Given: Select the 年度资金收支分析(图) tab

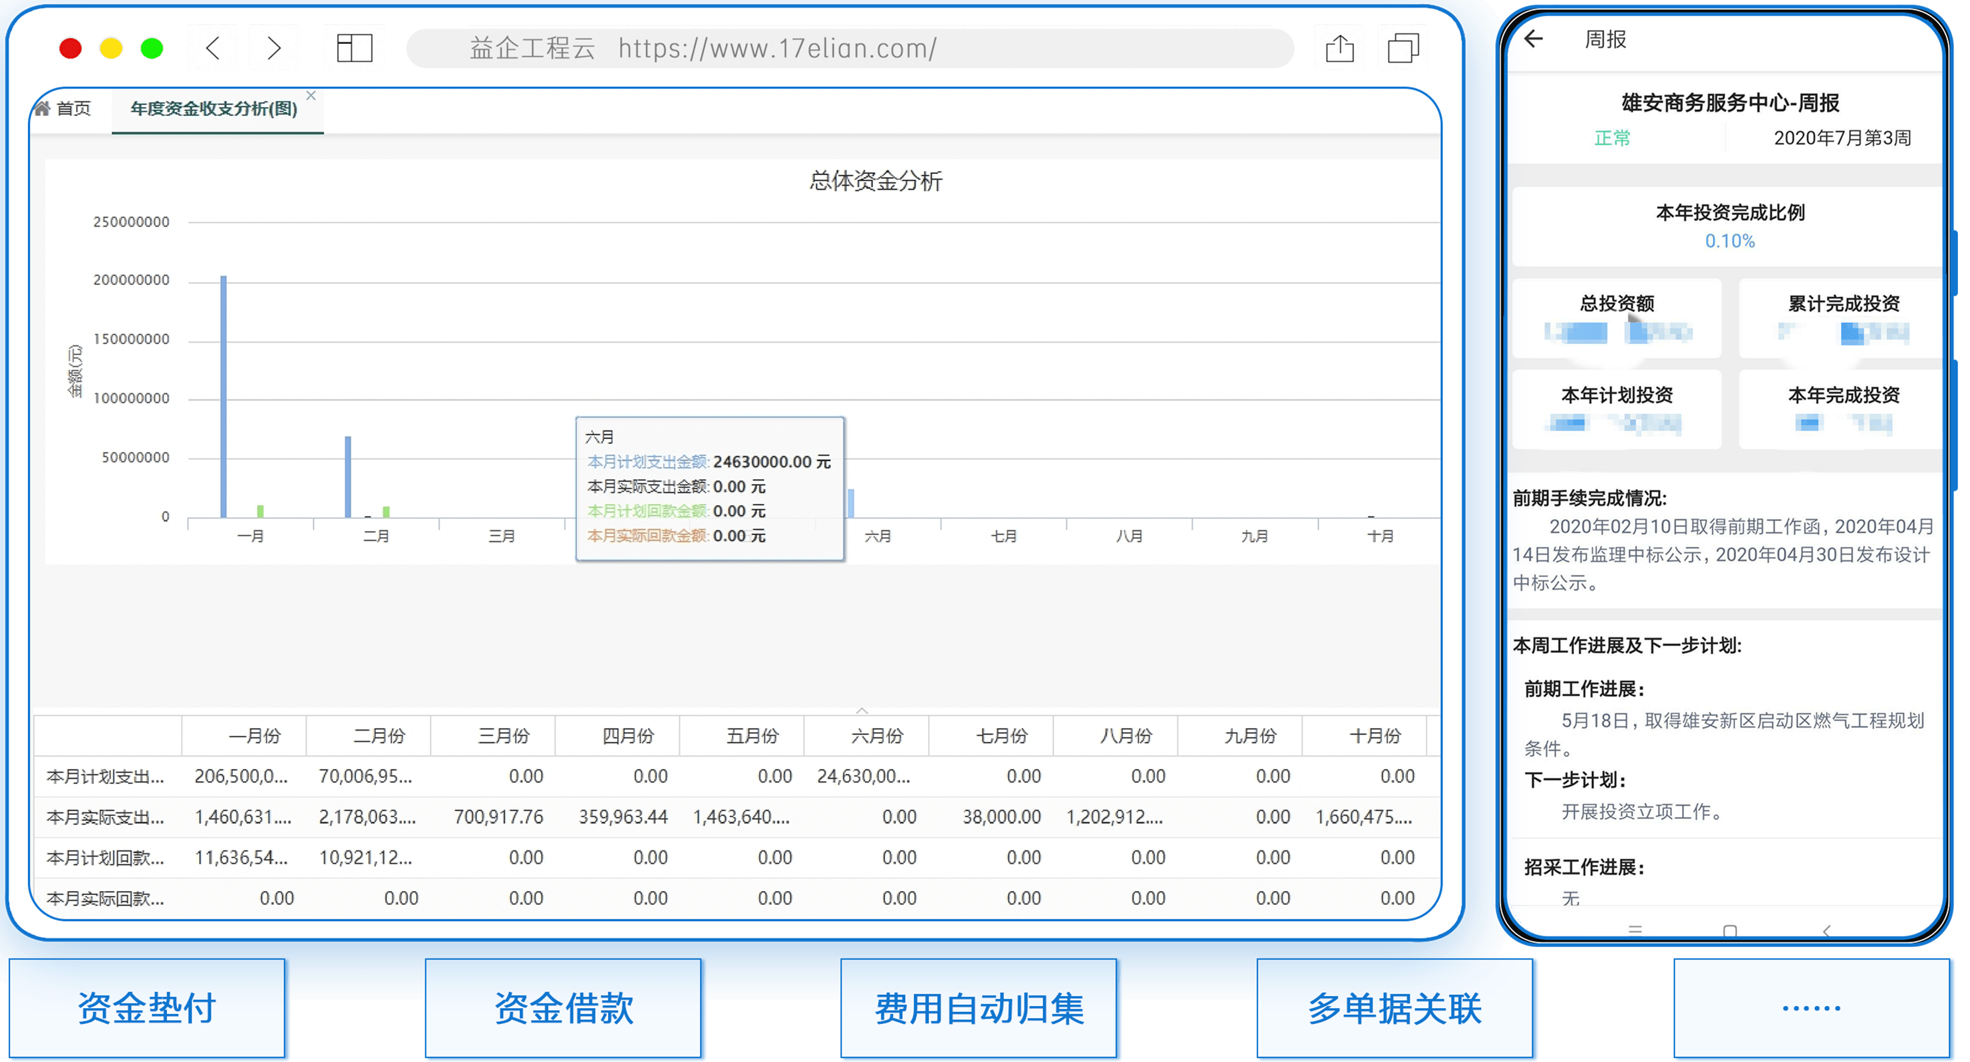Looking at the screenshot, I should [x=214, y=108].
